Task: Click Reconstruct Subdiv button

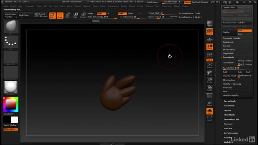Action: (237, 23)
